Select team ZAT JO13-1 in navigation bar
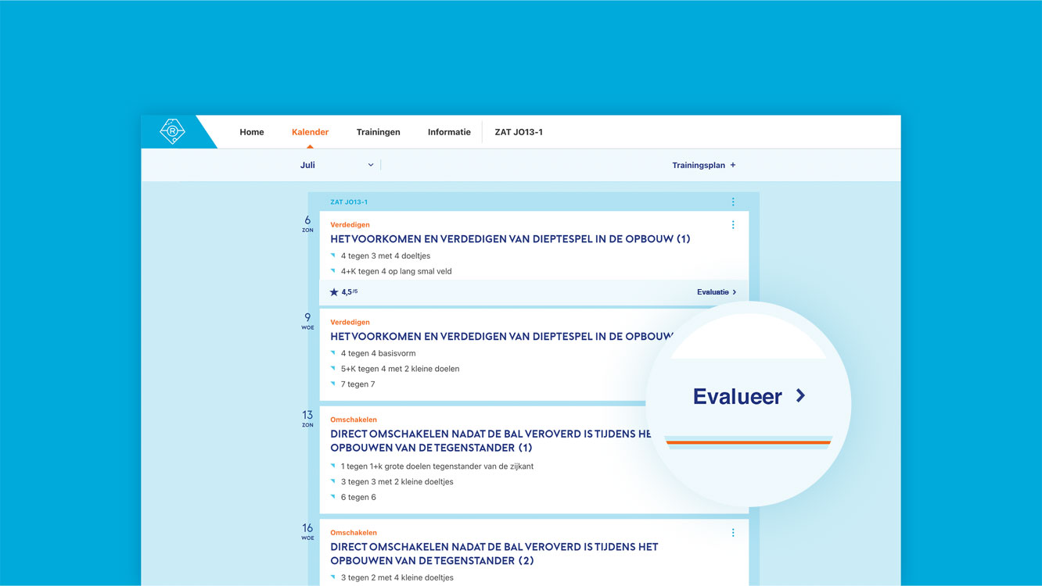 pos(519,132)
